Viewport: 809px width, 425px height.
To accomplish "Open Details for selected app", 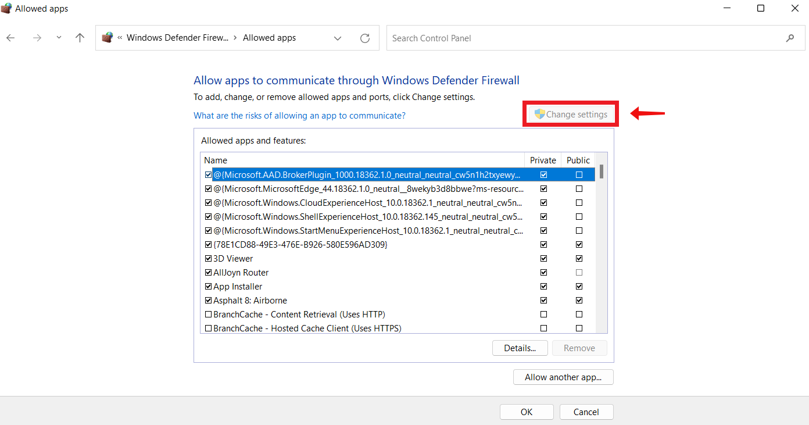I will point(520,348).
